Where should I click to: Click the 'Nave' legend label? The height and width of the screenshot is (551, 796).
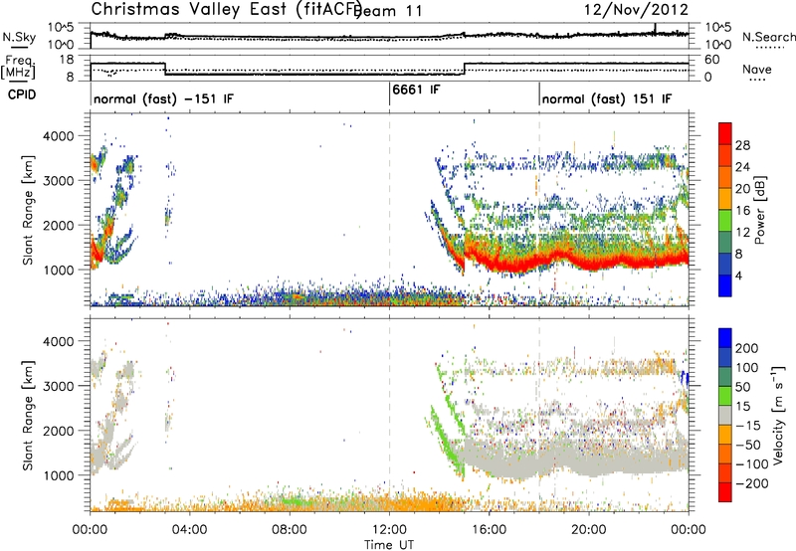coord(757,69)
